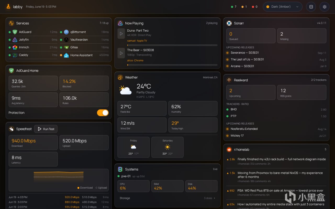Viewport: 335px width, 209px height.
Task: Select Mickey 17 upcoming release
Action: pos(276,136)
